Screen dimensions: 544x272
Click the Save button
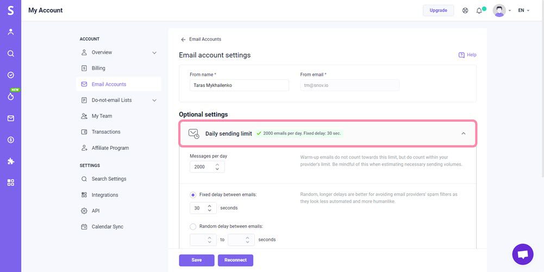point(196,260)
